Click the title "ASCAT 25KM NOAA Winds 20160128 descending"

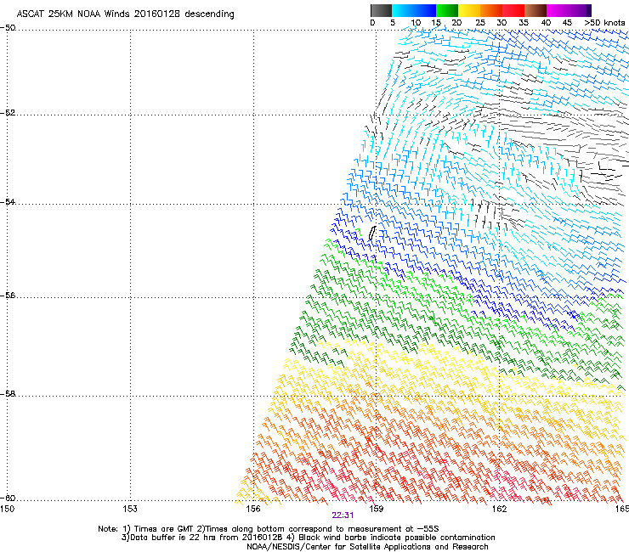(125, 14)
